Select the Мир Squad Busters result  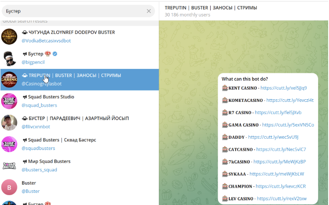click(x=80, y=166)
